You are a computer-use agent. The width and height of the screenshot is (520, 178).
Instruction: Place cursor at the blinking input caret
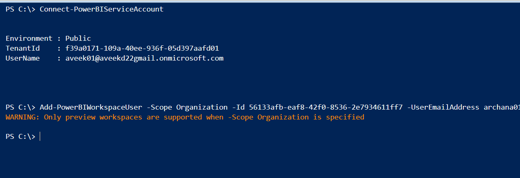[x=40, y=136]
